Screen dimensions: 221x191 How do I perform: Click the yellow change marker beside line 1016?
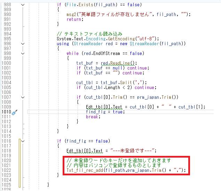[20, 141]
